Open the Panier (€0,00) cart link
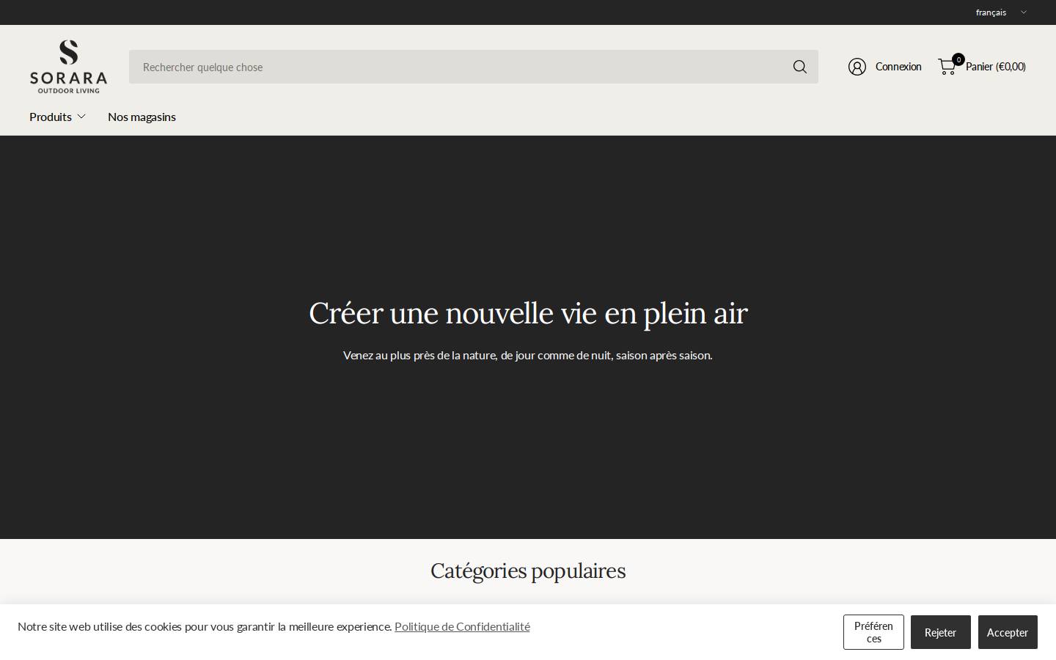1056x660 pixels. [x=996, y=67]
